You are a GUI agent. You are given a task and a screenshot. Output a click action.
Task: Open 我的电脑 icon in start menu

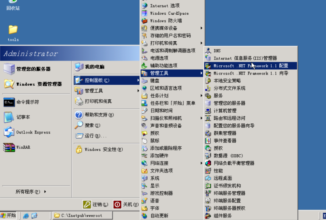[x=79, y=67]
